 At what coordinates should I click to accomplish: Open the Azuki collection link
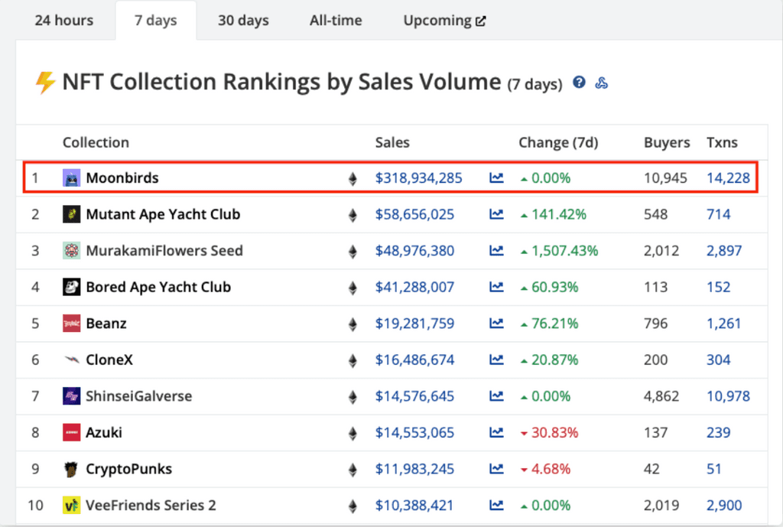point(104,433)
